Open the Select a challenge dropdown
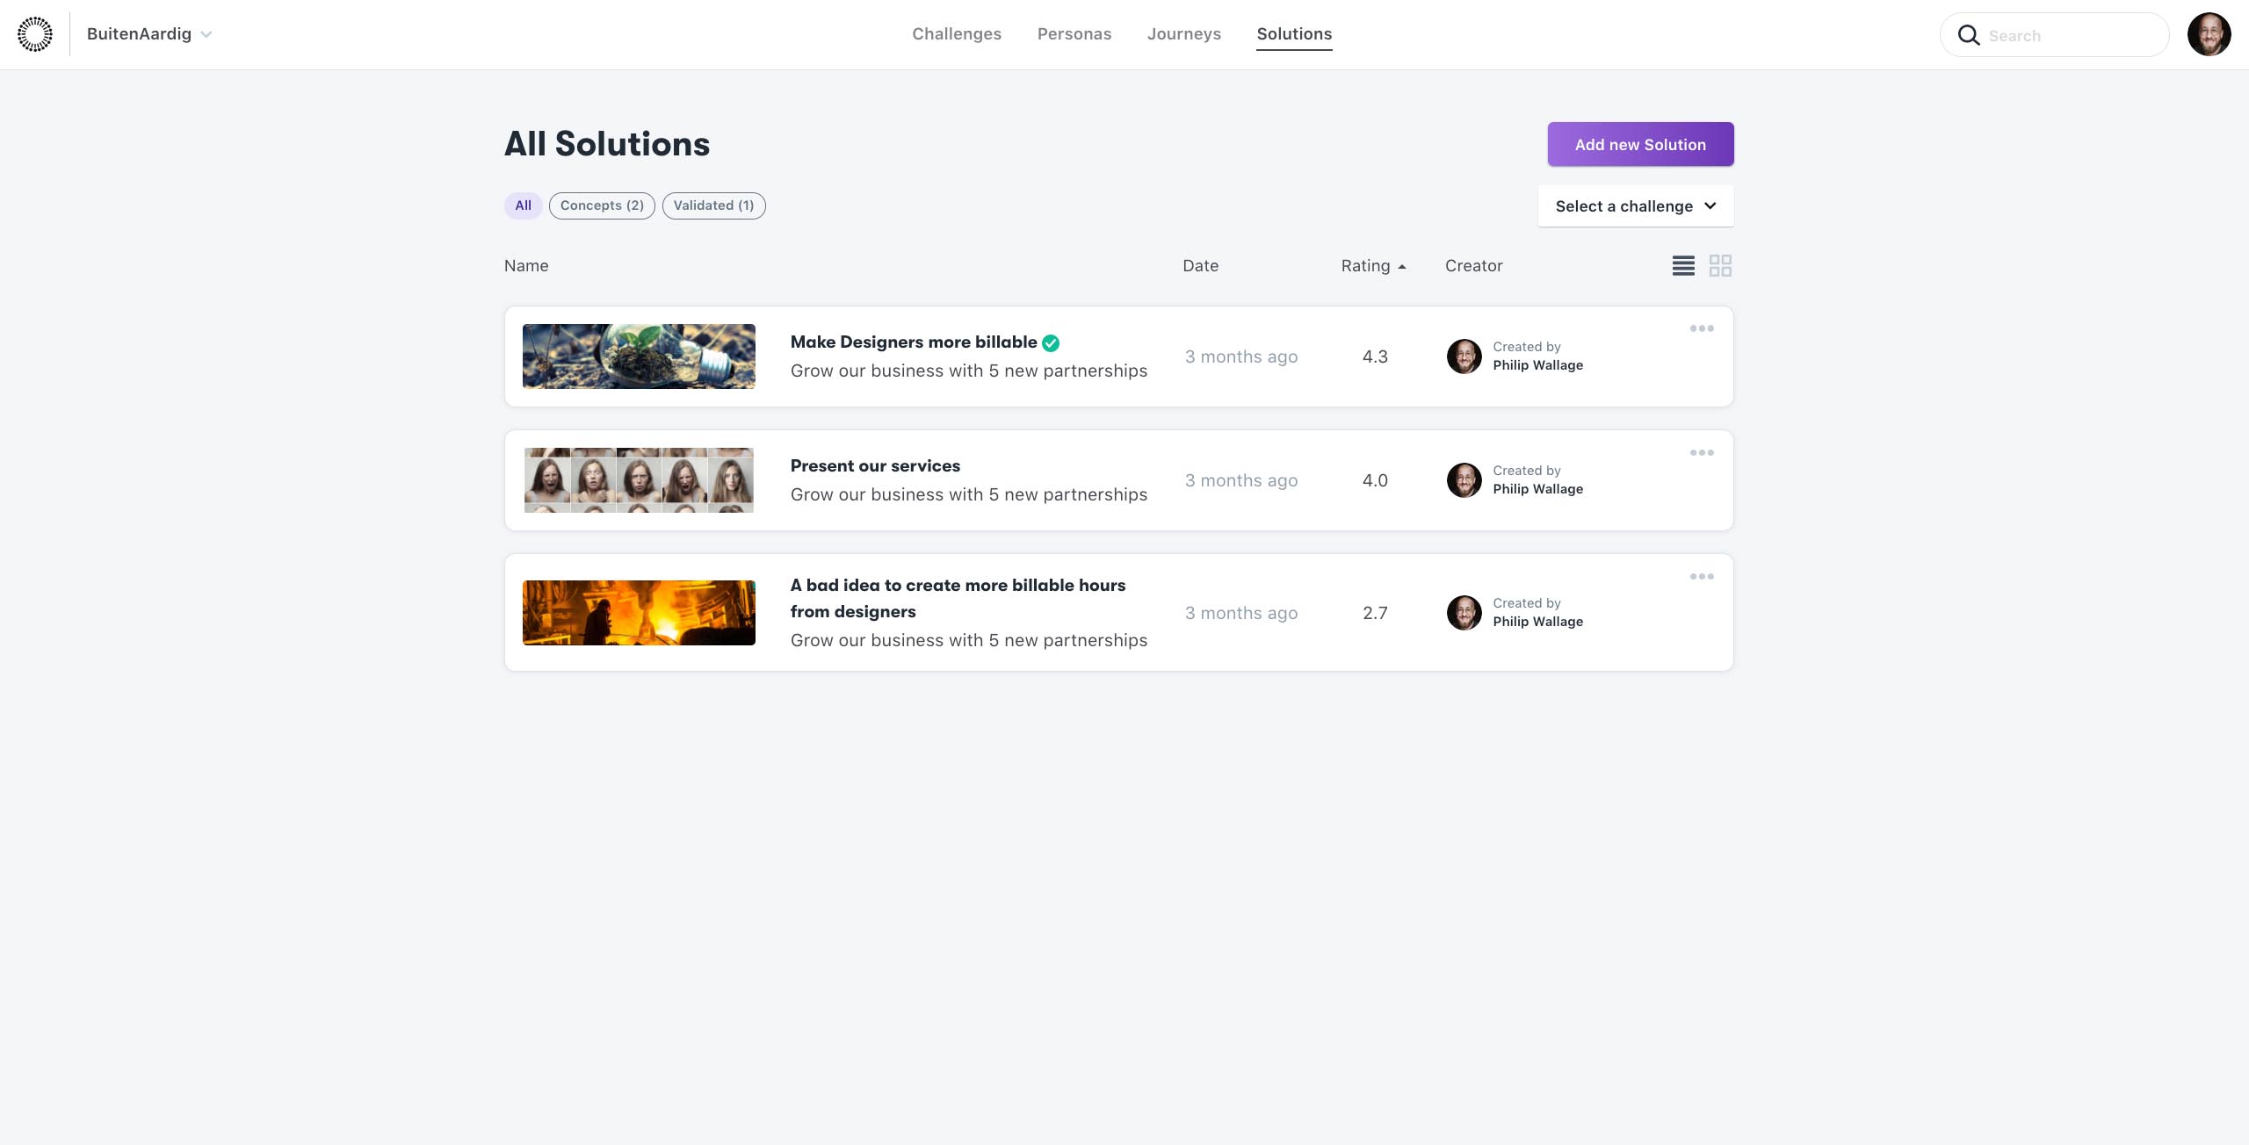The height and width of the screenshot is (1145, 2249). [x=1635, y=206]
